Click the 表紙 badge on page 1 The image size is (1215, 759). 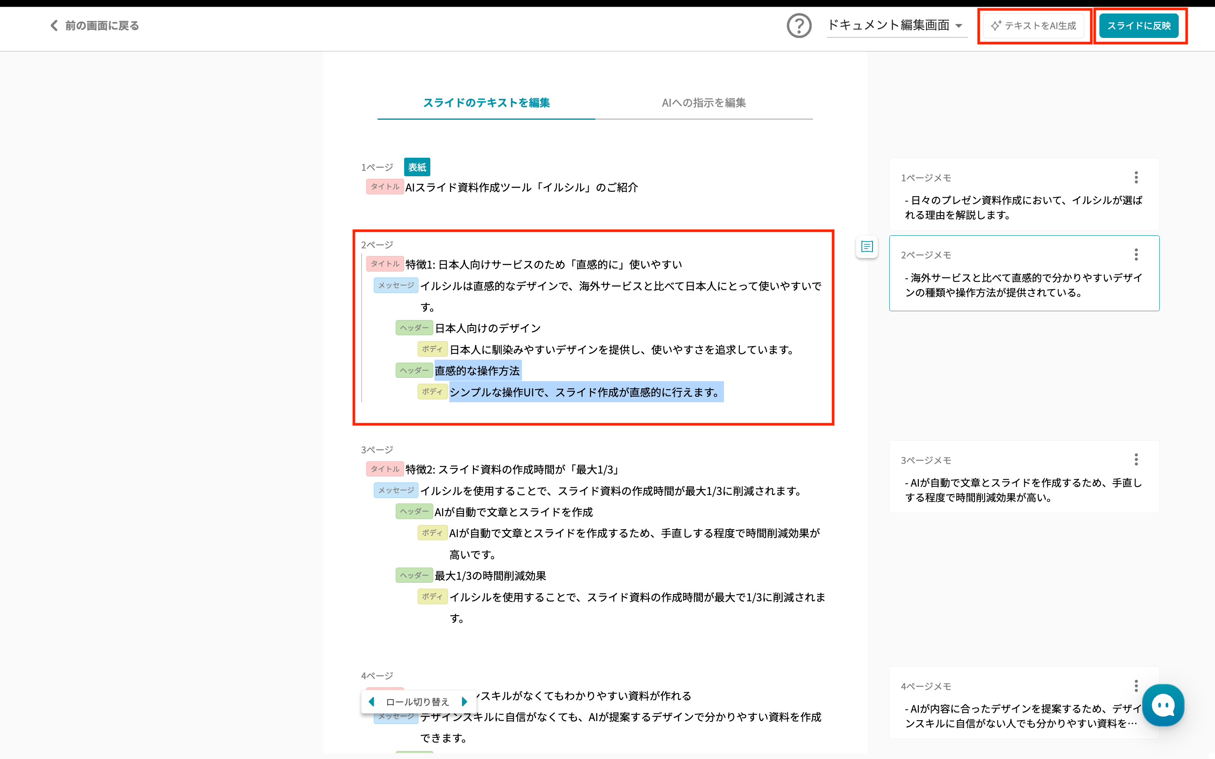point(417,167)
